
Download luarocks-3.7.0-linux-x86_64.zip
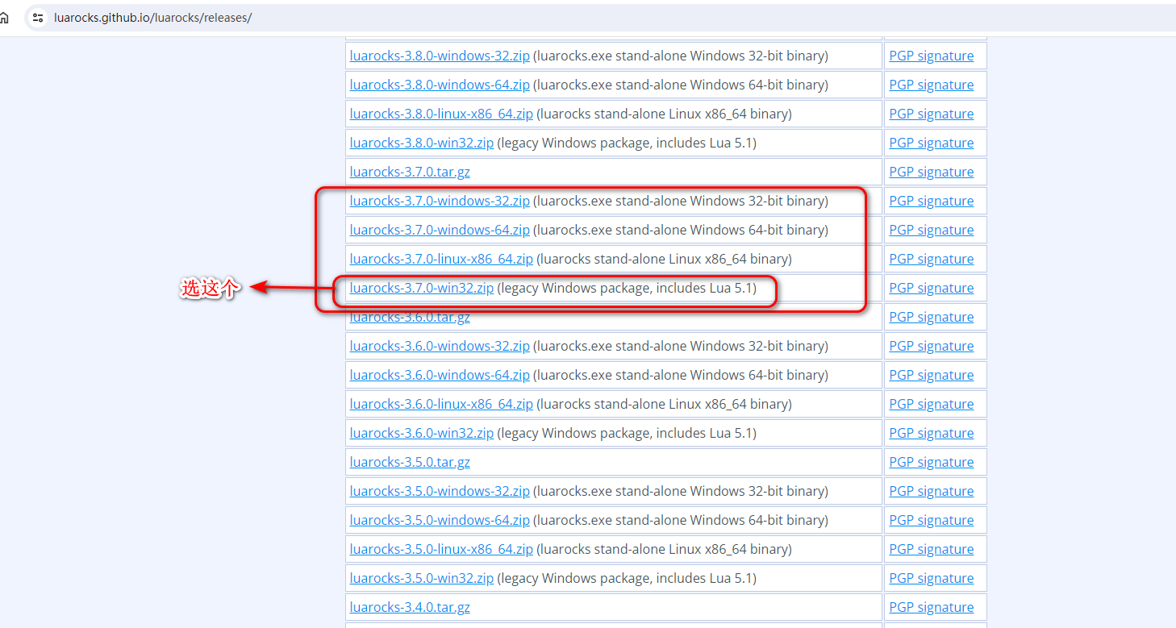coord(441,259)
